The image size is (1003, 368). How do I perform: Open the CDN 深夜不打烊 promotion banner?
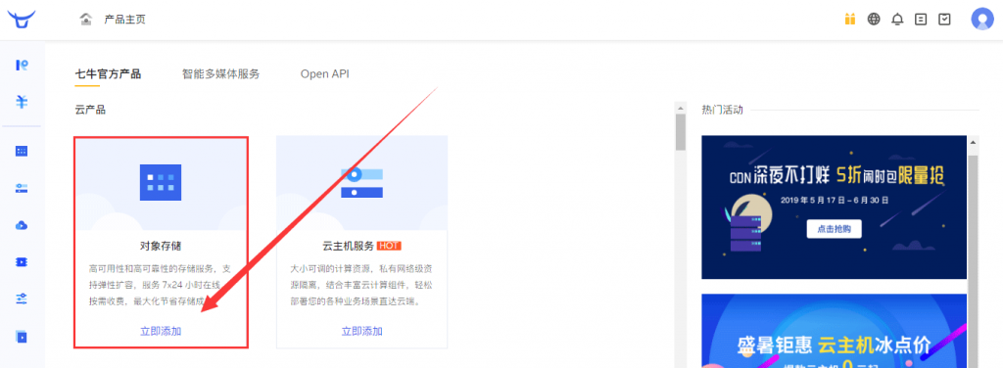coord(834,207)
